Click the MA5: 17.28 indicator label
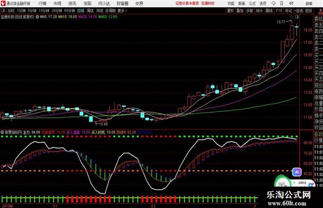The image size is (323, 208). click(x=48, y=17)
